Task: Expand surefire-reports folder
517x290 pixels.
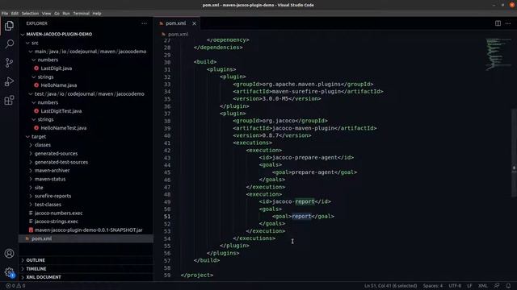Action: tap(53, 196)
